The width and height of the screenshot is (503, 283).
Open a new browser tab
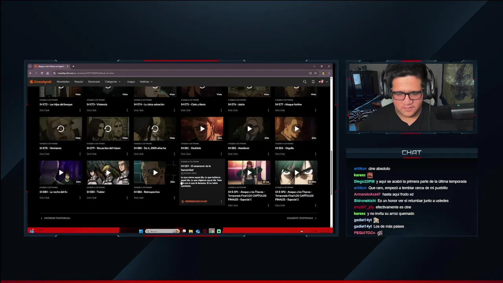click(73, 66)
